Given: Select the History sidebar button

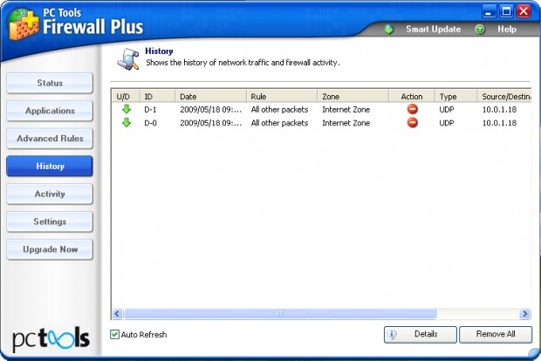Looking at the screenshot, I should [50, 166].
